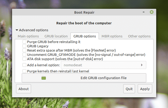
Task: Click the kernel option dropdown arrow
Action: pos(142,65)
